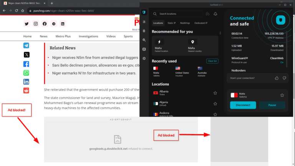
Task: Share article via WhatsApp side icon
Action: (x=26, y=73)
